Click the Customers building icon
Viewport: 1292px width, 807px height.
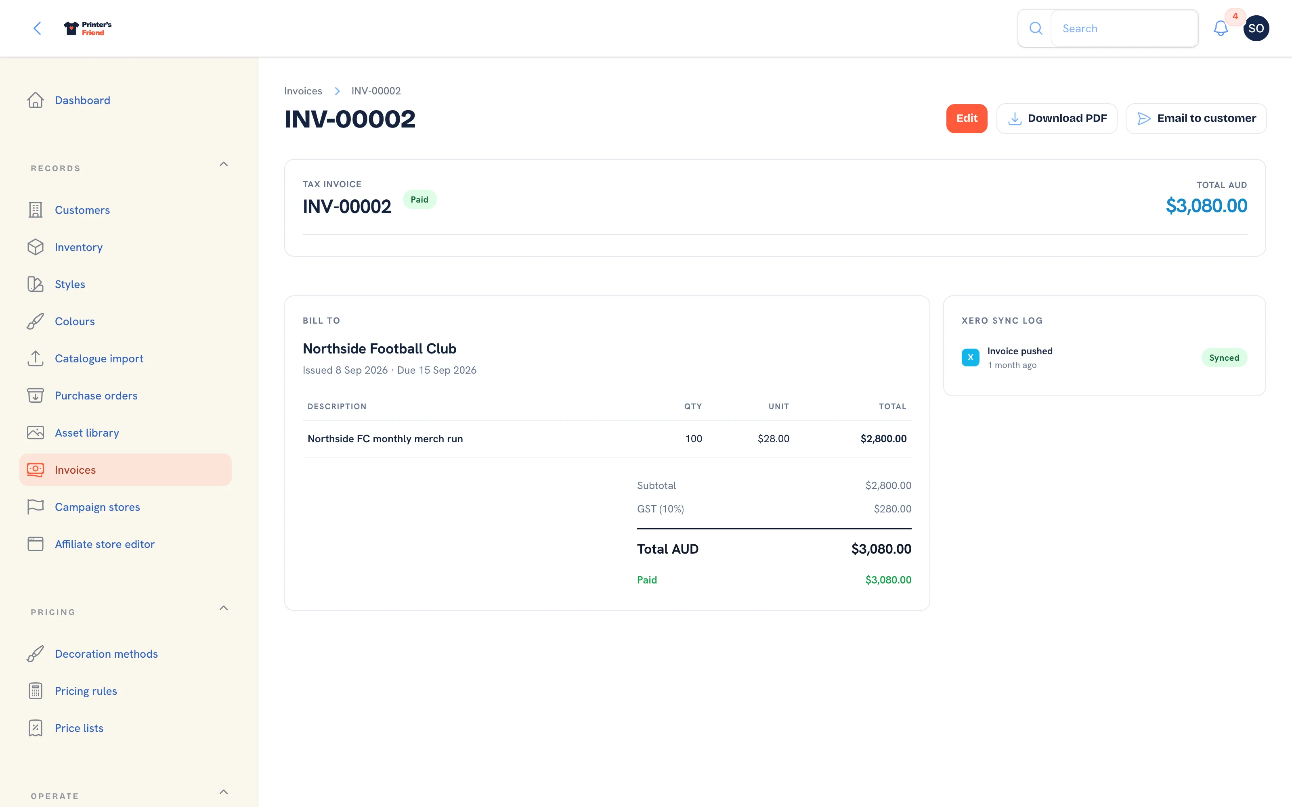35,210
